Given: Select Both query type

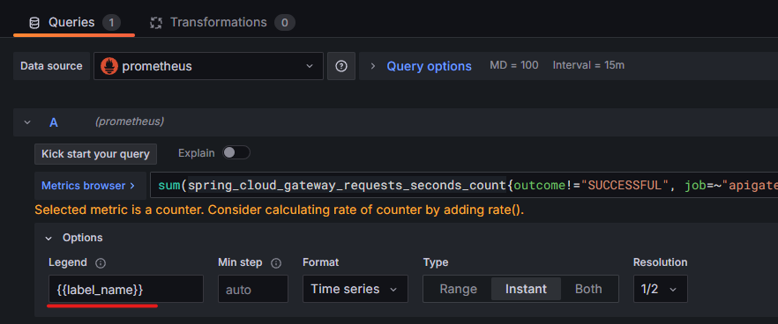Looking at the screenshot, I should click(x=588, y=289).
